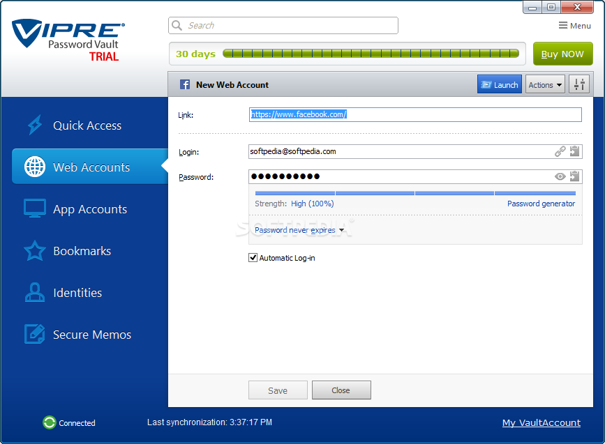Copy password using clipboard icon
Viewport: 605px width, 444px height.
574,176
